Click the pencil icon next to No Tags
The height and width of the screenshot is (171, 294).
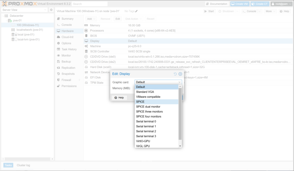click(x=136, y=11)
